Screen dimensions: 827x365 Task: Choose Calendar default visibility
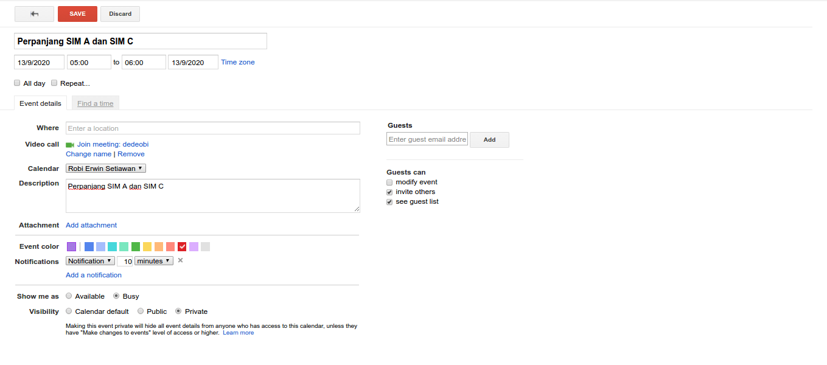69,311
